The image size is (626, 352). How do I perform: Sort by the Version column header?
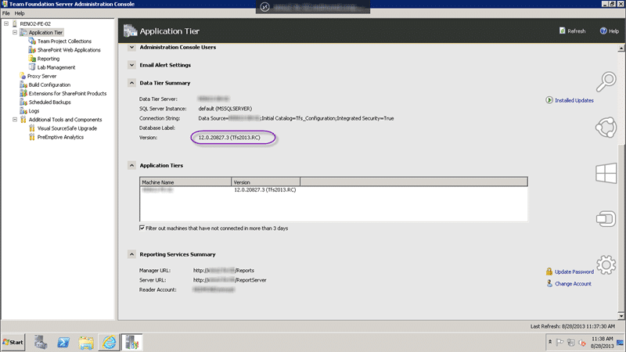click(x=265, y=182)
